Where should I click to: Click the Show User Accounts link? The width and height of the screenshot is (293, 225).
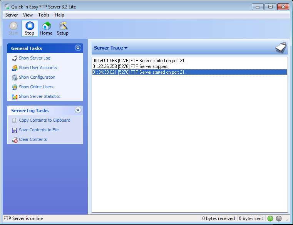coord(38,68)
